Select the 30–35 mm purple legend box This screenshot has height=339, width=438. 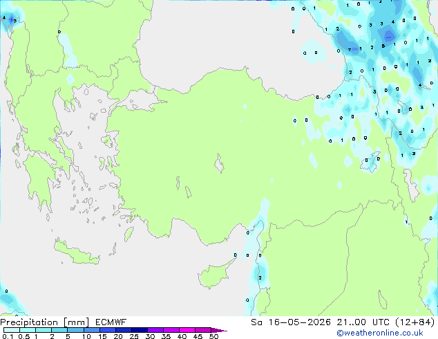coord(155,330)
